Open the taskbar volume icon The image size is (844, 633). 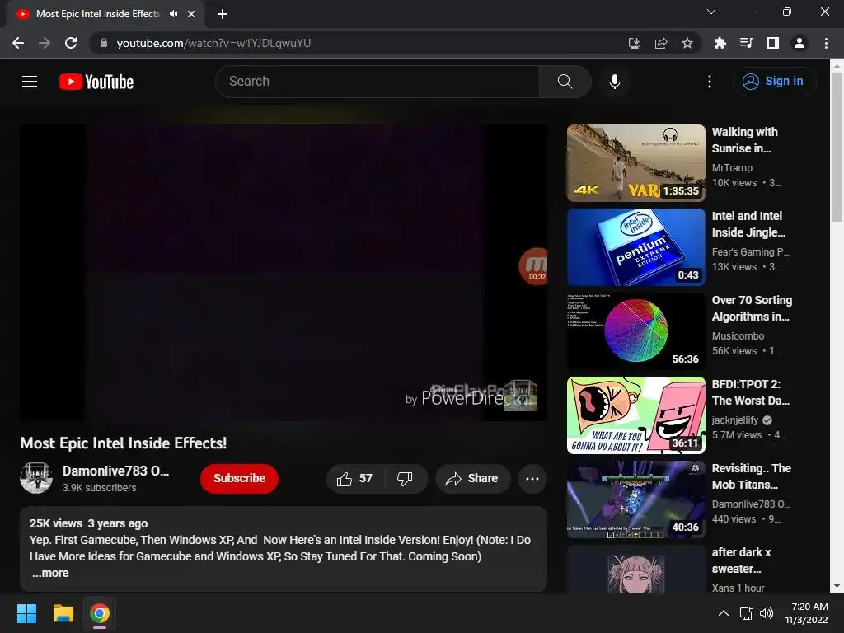767,613
